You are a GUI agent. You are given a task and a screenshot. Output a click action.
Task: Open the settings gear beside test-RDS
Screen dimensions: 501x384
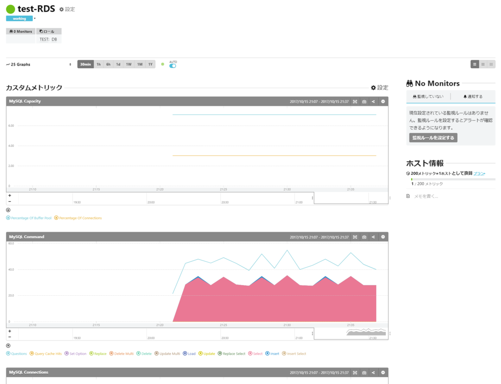click(x=67, y=9)
